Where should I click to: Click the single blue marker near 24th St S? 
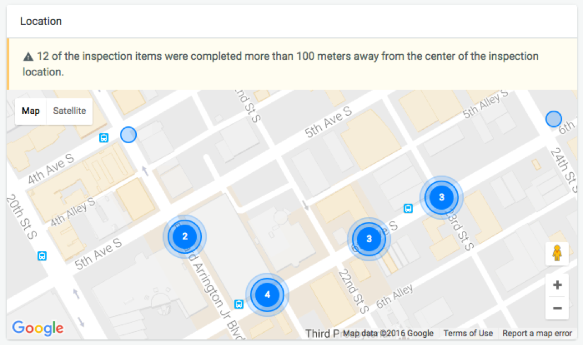tap(553, 119)
